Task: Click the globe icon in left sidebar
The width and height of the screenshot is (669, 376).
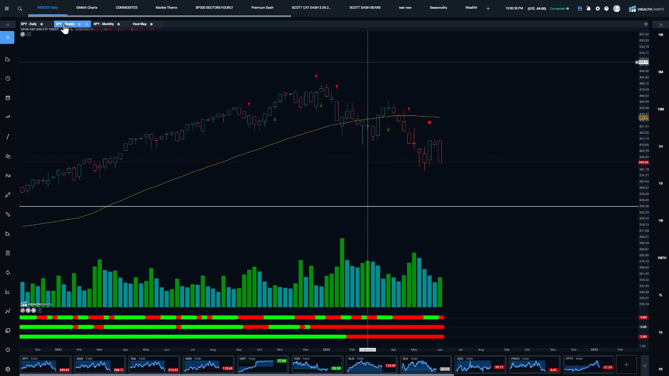Action: (x=8, y=369)
